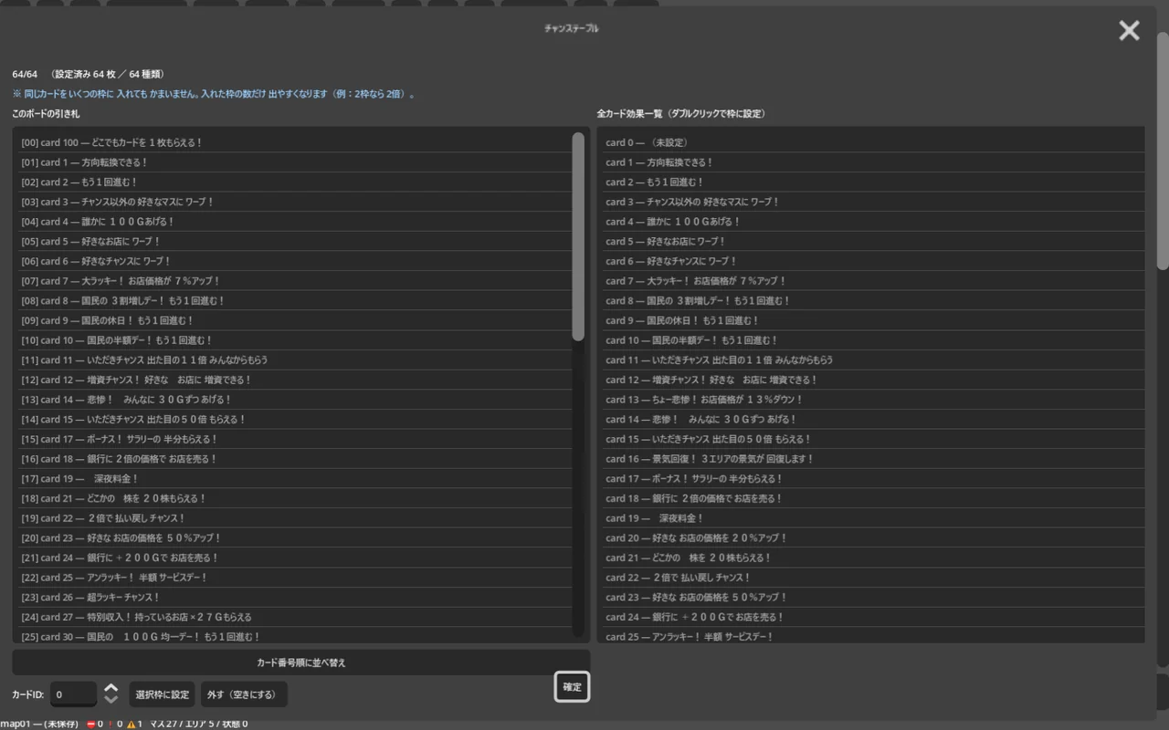Select slot [09] card 9 国民の休日 row
Image resolution: width=1169 pixels, height=730 pixels.
coord(295,320)
